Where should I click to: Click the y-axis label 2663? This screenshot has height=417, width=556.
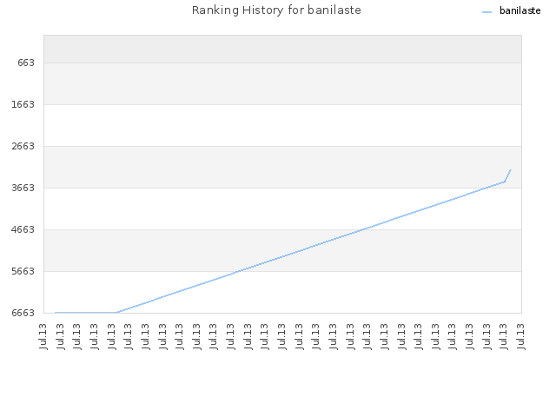tap(23, 146)
